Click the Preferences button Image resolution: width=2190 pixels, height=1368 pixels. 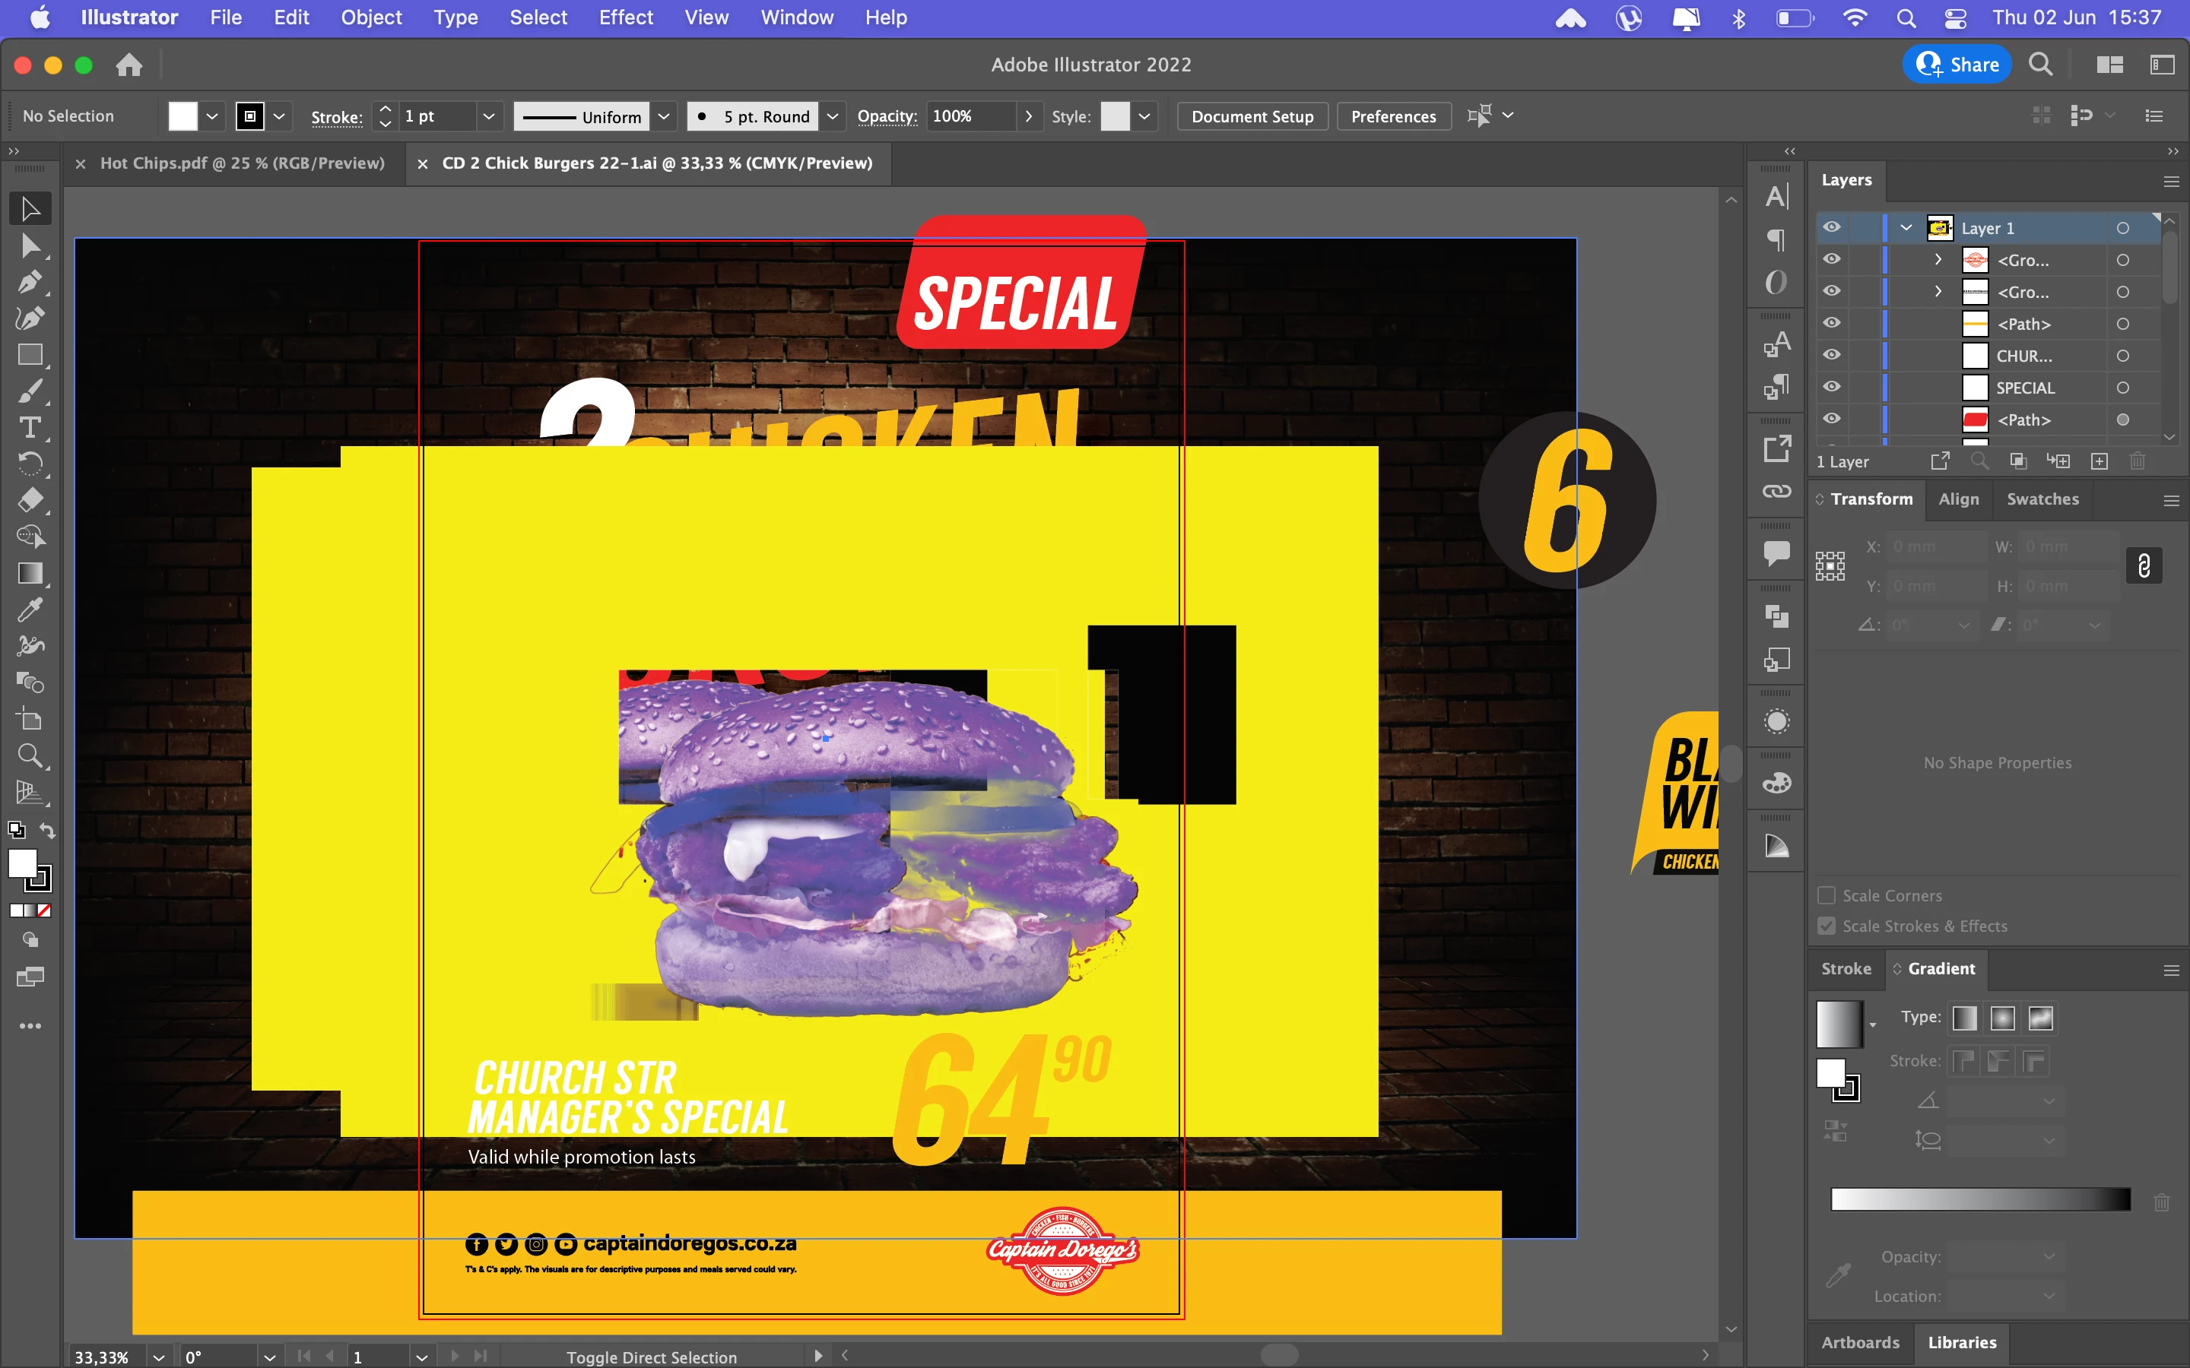(x=1393, y=116)
